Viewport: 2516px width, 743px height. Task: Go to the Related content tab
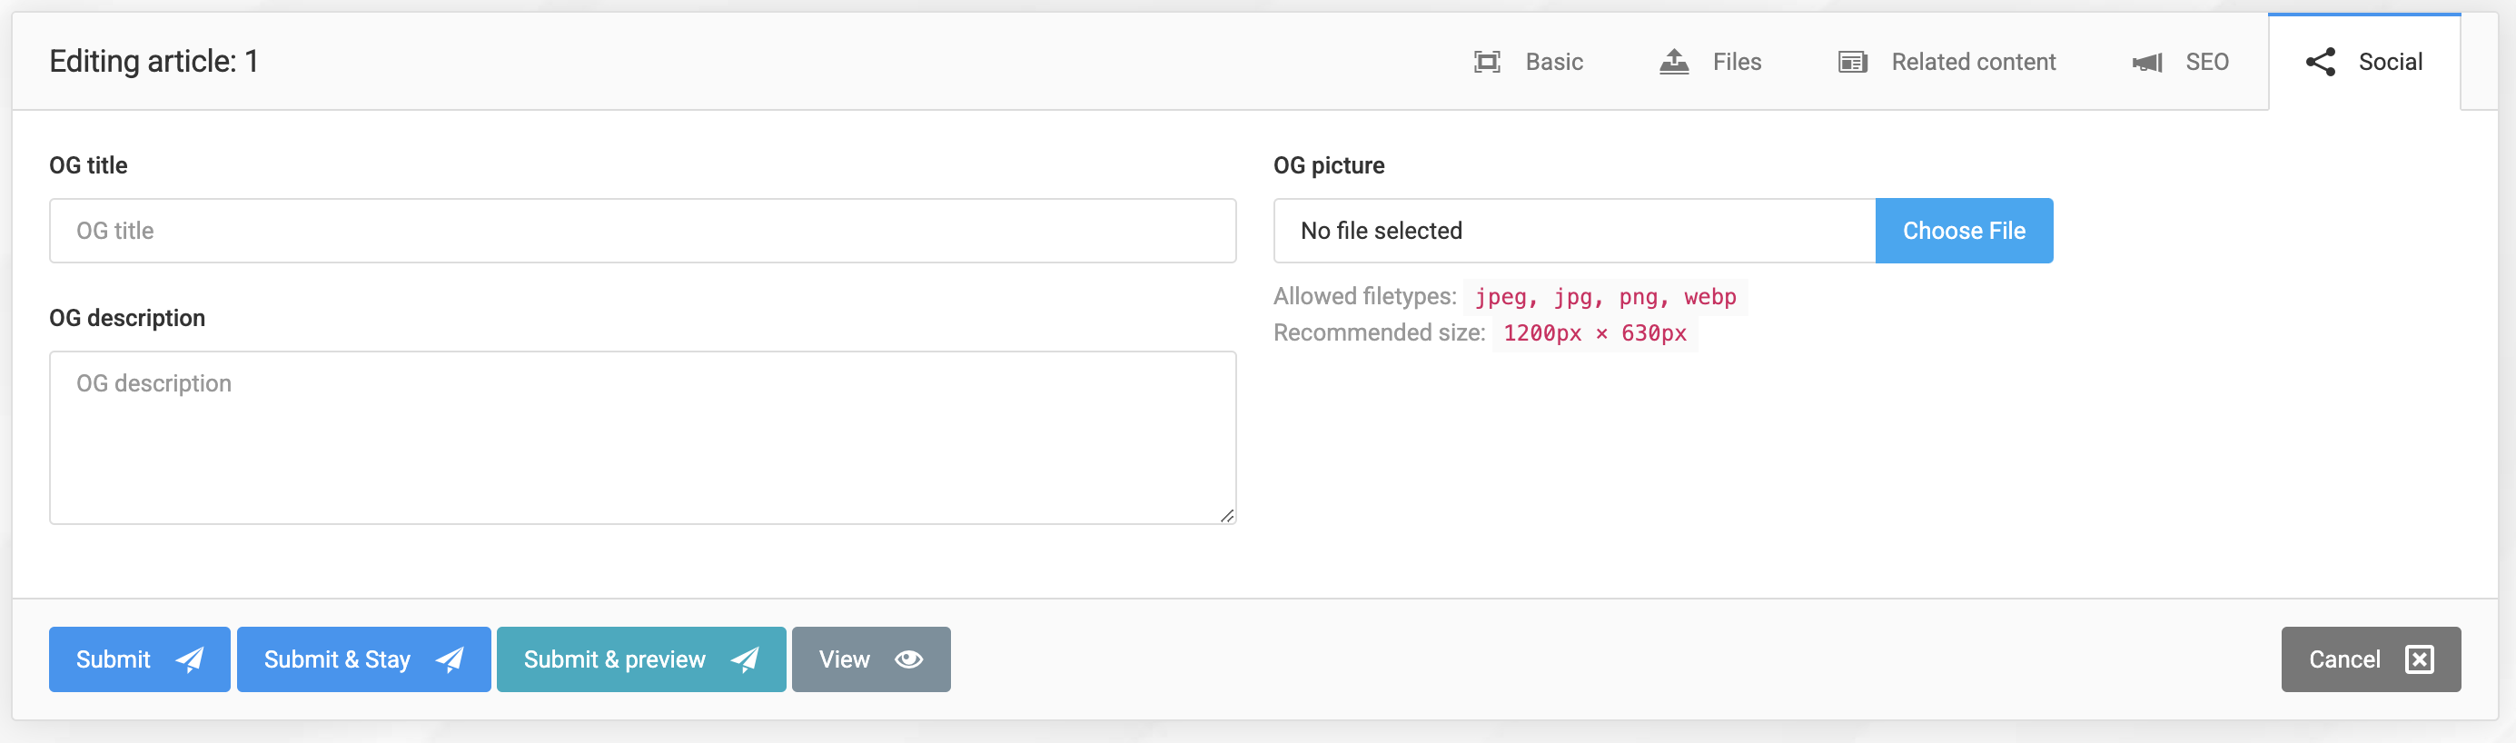[x=1973, y=63]
